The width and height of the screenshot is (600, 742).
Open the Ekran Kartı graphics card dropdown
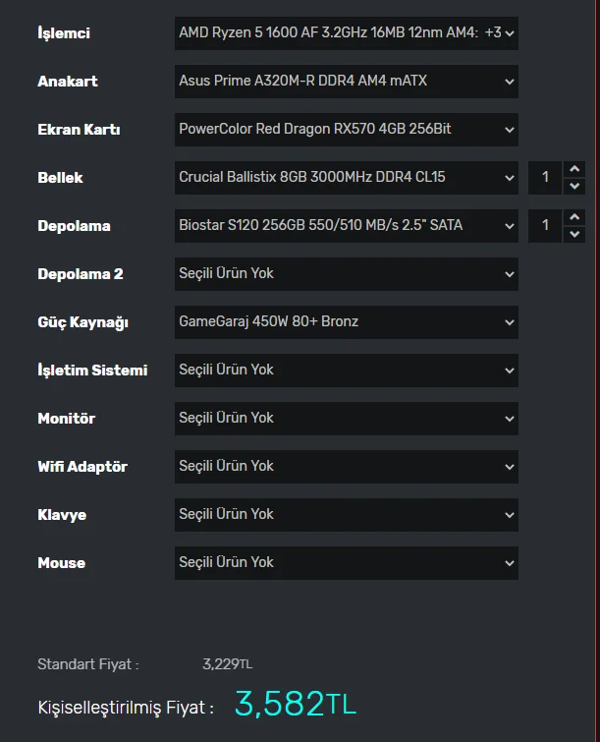pyautogui.click(x=346, y=130)
